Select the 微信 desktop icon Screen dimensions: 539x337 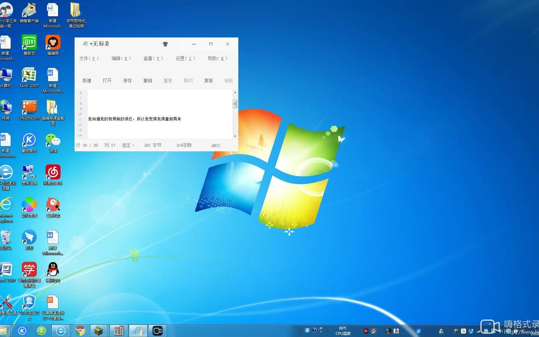[x=53, y=143]
